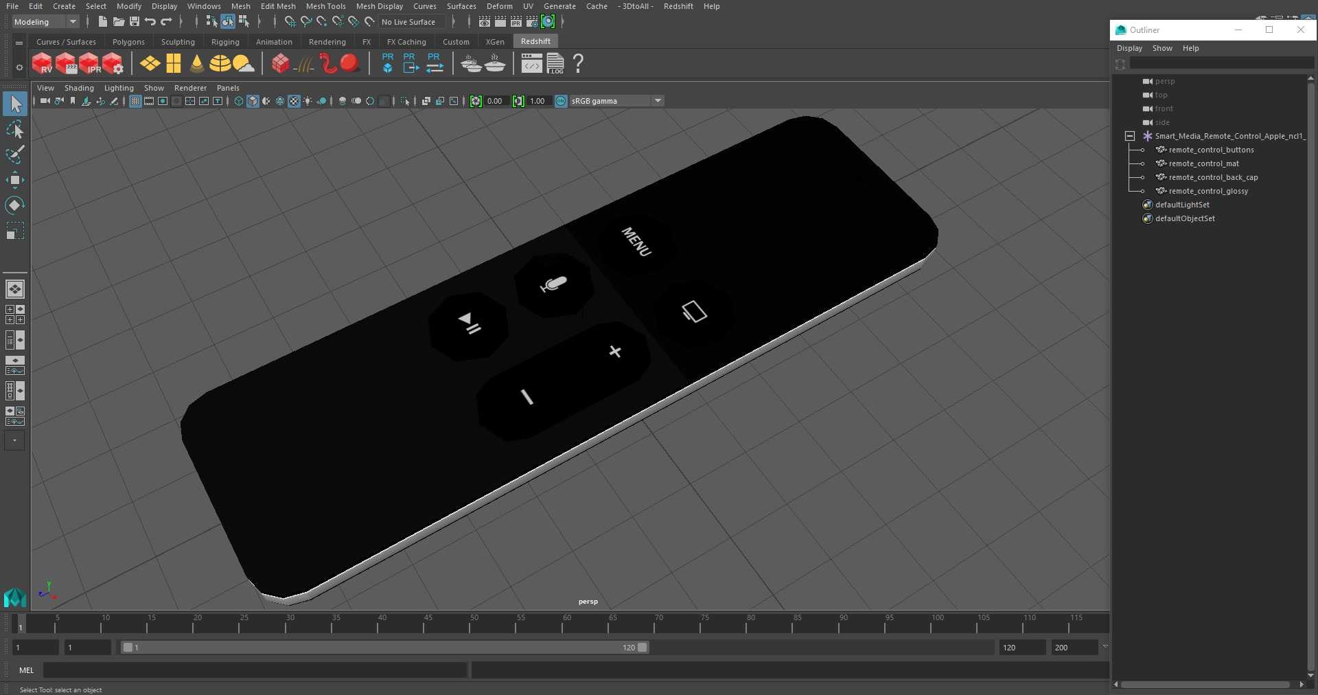Create Redshift dome light from shelf
Viewport: 1318px width, 695px height.
pyautogui.click(x=220, y=64)
